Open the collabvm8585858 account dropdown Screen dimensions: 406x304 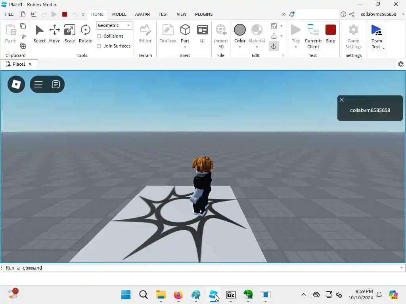tap(403, 14)
